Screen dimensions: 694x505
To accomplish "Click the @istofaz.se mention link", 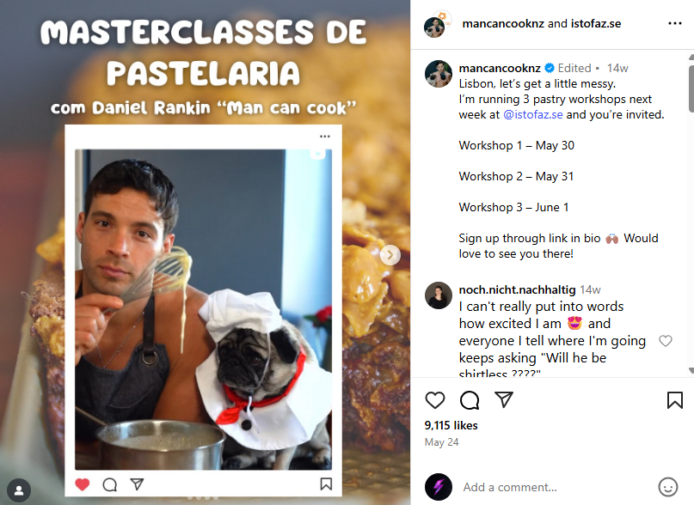I will pyautogui.click(x=533, y=114).
